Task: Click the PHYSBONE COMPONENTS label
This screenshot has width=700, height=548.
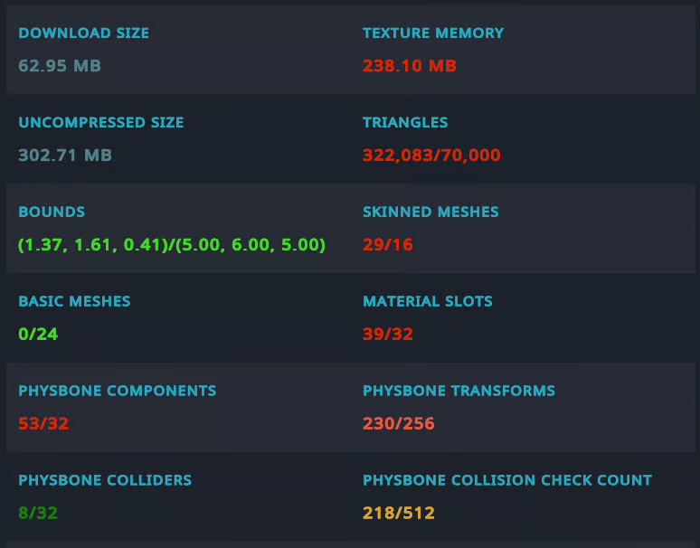Action: 117,391
